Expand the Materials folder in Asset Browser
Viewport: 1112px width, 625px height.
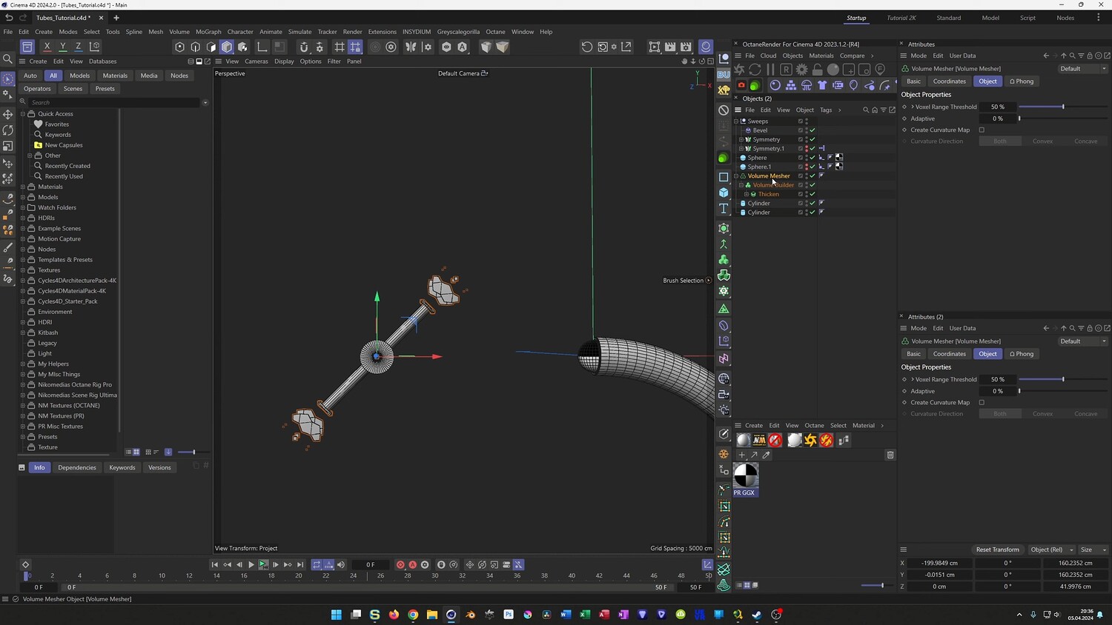(23, 187)
